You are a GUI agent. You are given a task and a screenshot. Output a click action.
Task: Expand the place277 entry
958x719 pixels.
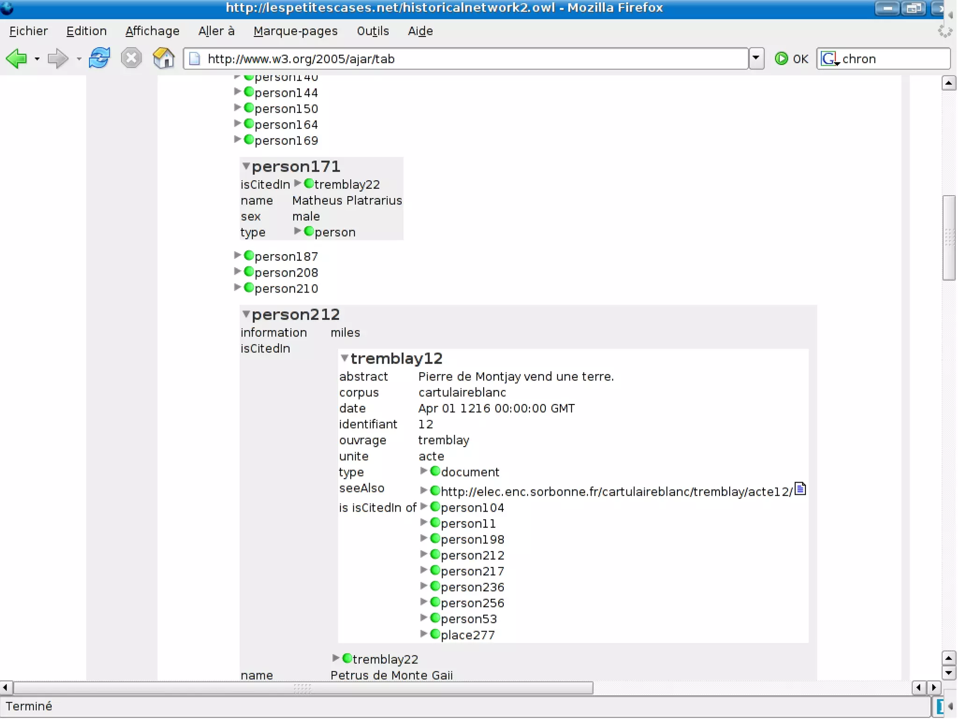tap(423, 634)
